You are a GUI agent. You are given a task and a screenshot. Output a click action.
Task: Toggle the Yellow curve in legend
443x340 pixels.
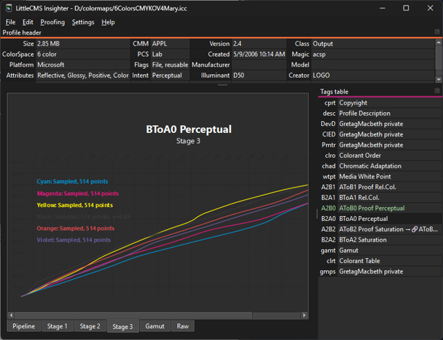[x=75, y=206]
